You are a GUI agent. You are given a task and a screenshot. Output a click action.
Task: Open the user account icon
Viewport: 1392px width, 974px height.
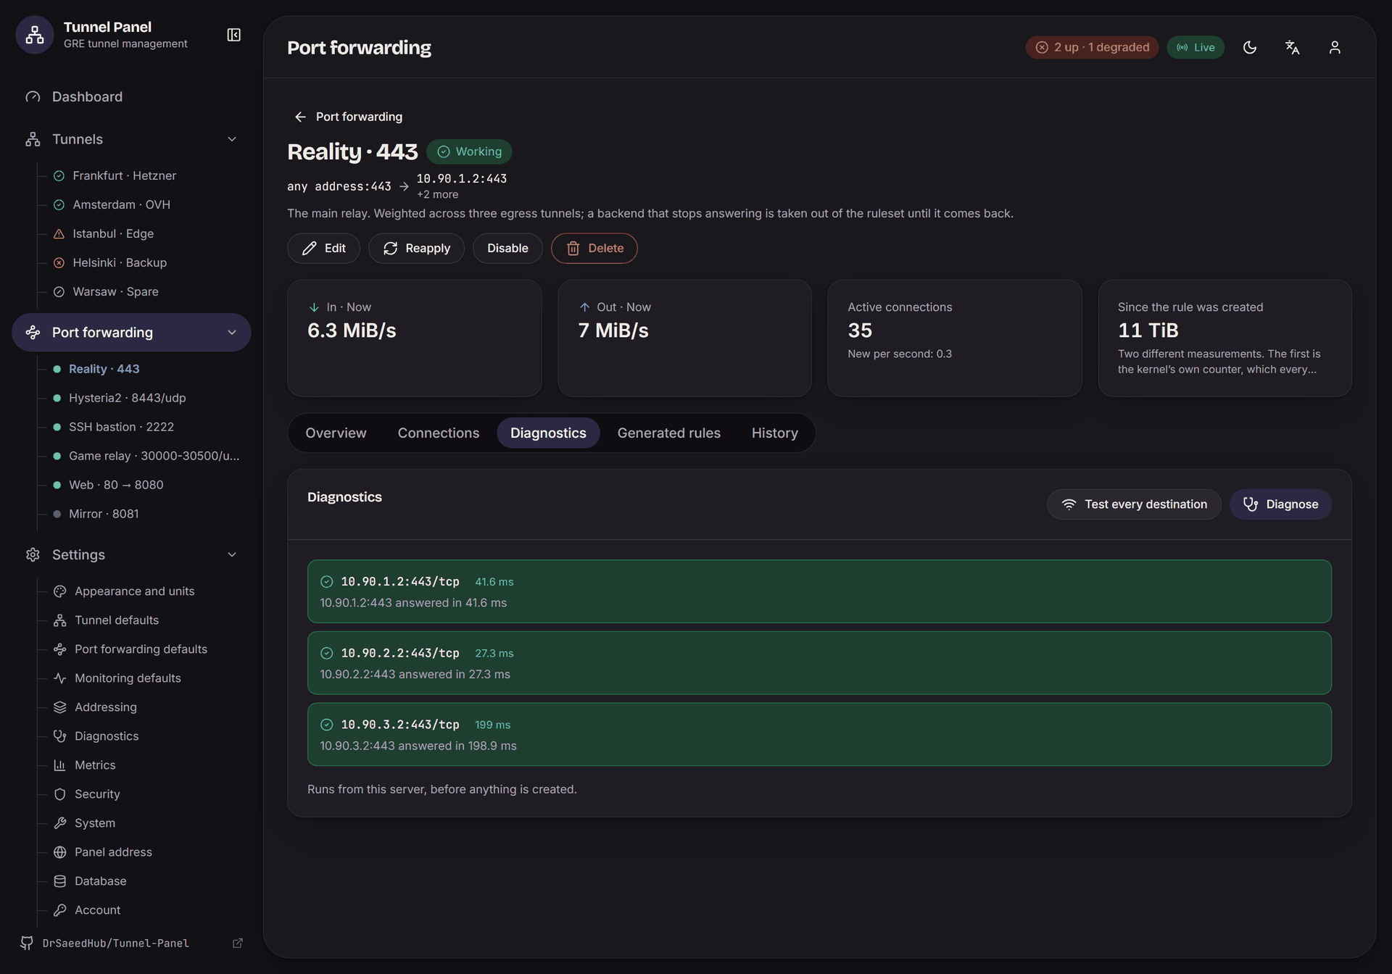(1335, 47)
